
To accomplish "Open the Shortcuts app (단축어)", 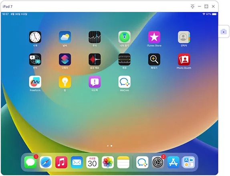I will point(65,60).
